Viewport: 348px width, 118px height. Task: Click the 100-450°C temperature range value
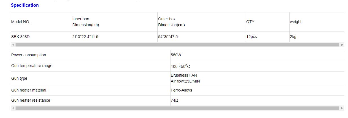pos(180,66)
